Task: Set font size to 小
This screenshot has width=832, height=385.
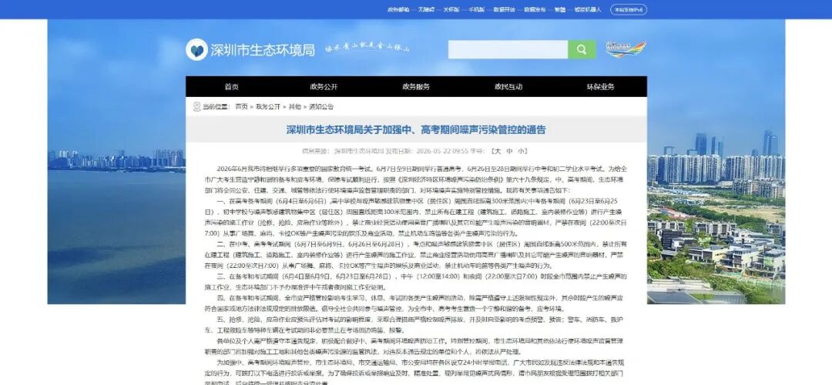Action: point(521,151)
